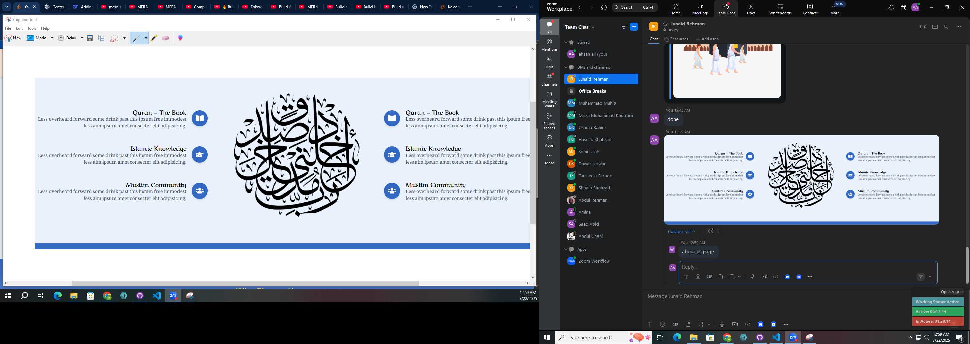Open Snipping Tool File menu
The height and width of the screenshot is (344, 970).
coord(8,28)
